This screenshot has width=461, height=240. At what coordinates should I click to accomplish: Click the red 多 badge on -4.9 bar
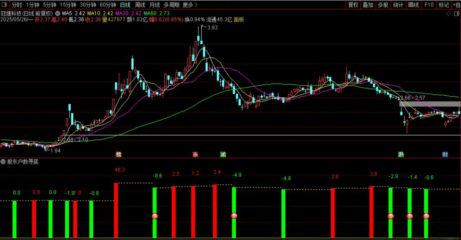pos(234,216)
